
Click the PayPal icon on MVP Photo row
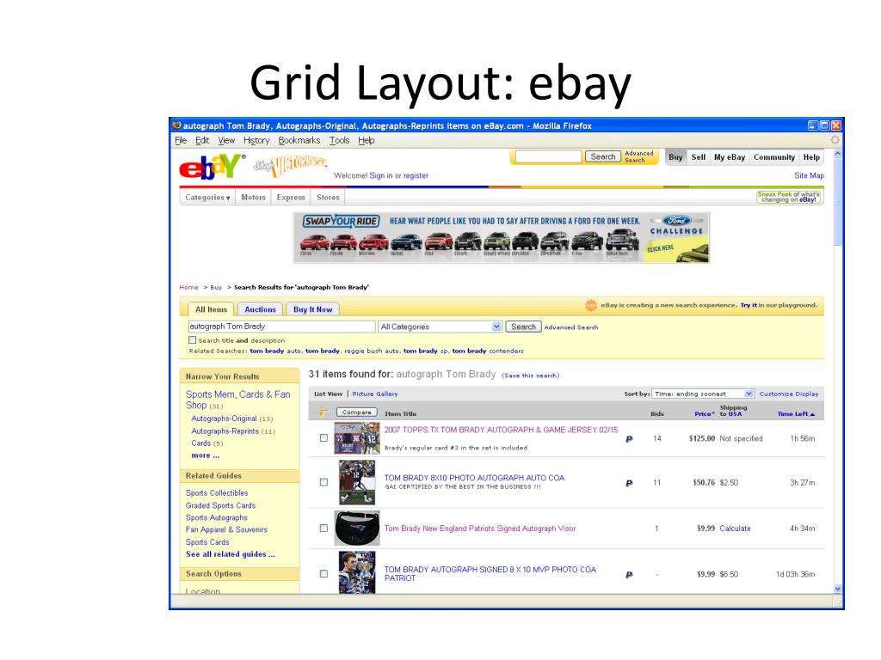coord(629,574)
